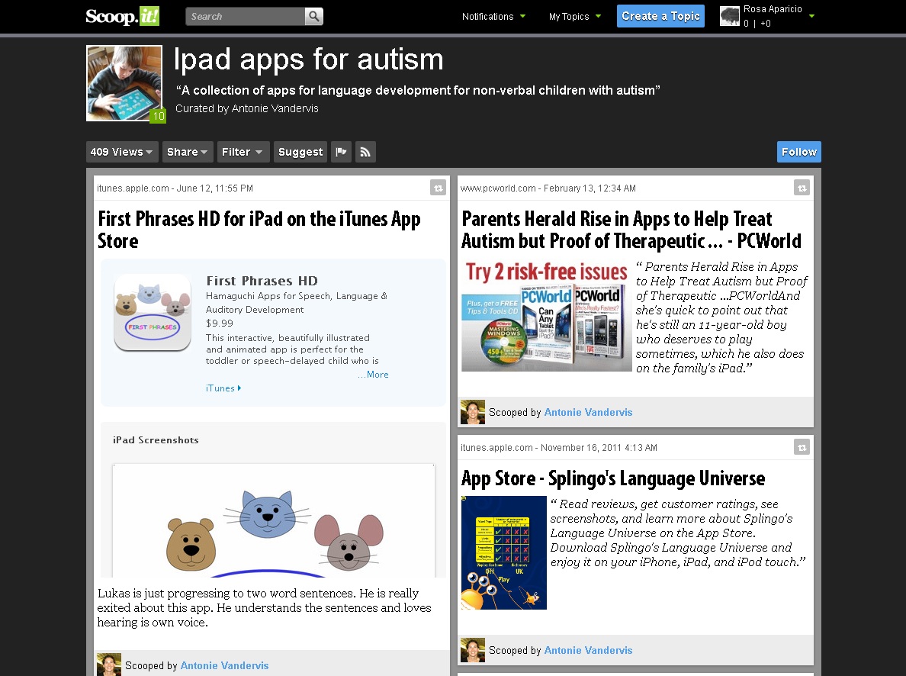Image resolution: width=906 pixels, height=676 pixels.
Task: Open the iTunes link arrow on First Phrases HD
Action: point(222,388)
